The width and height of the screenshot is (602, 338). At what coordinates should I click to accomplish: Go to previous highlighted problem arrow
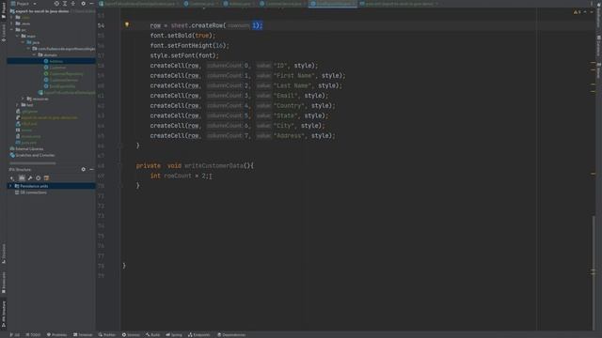coord(585,12)
